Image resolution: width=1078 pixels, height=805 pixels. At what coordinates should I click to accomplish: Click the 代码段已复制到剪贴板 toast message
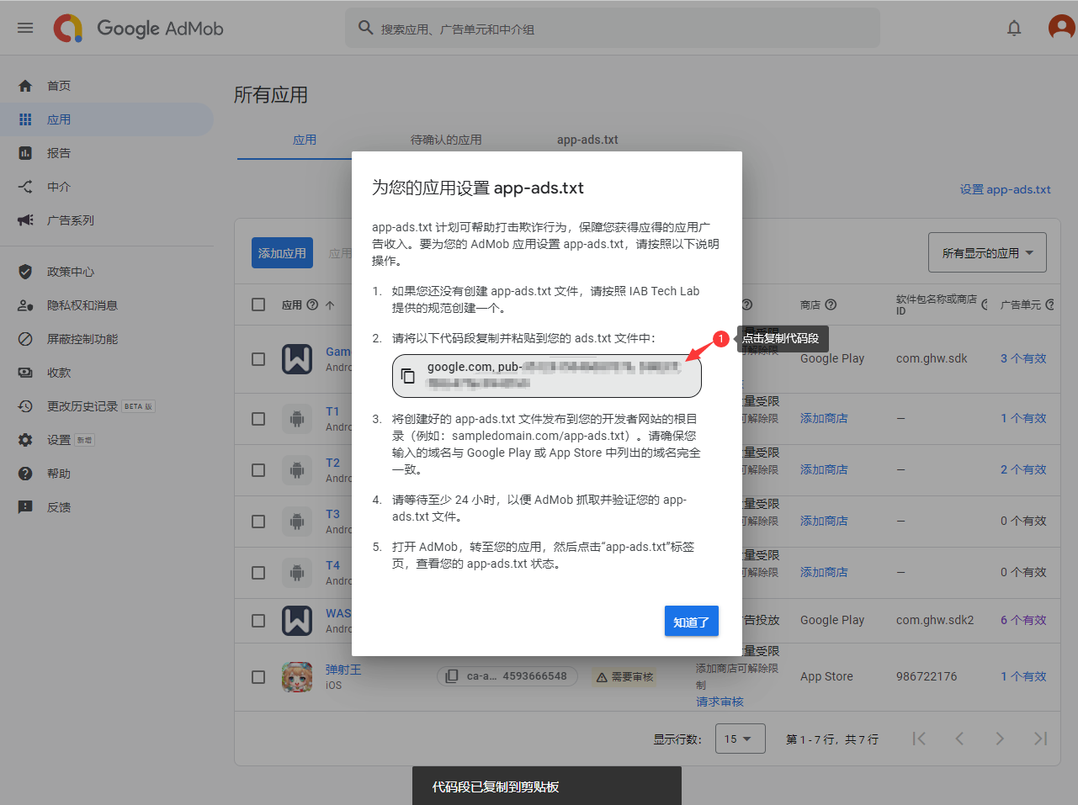pyautogui.click(x=547, y=786)
